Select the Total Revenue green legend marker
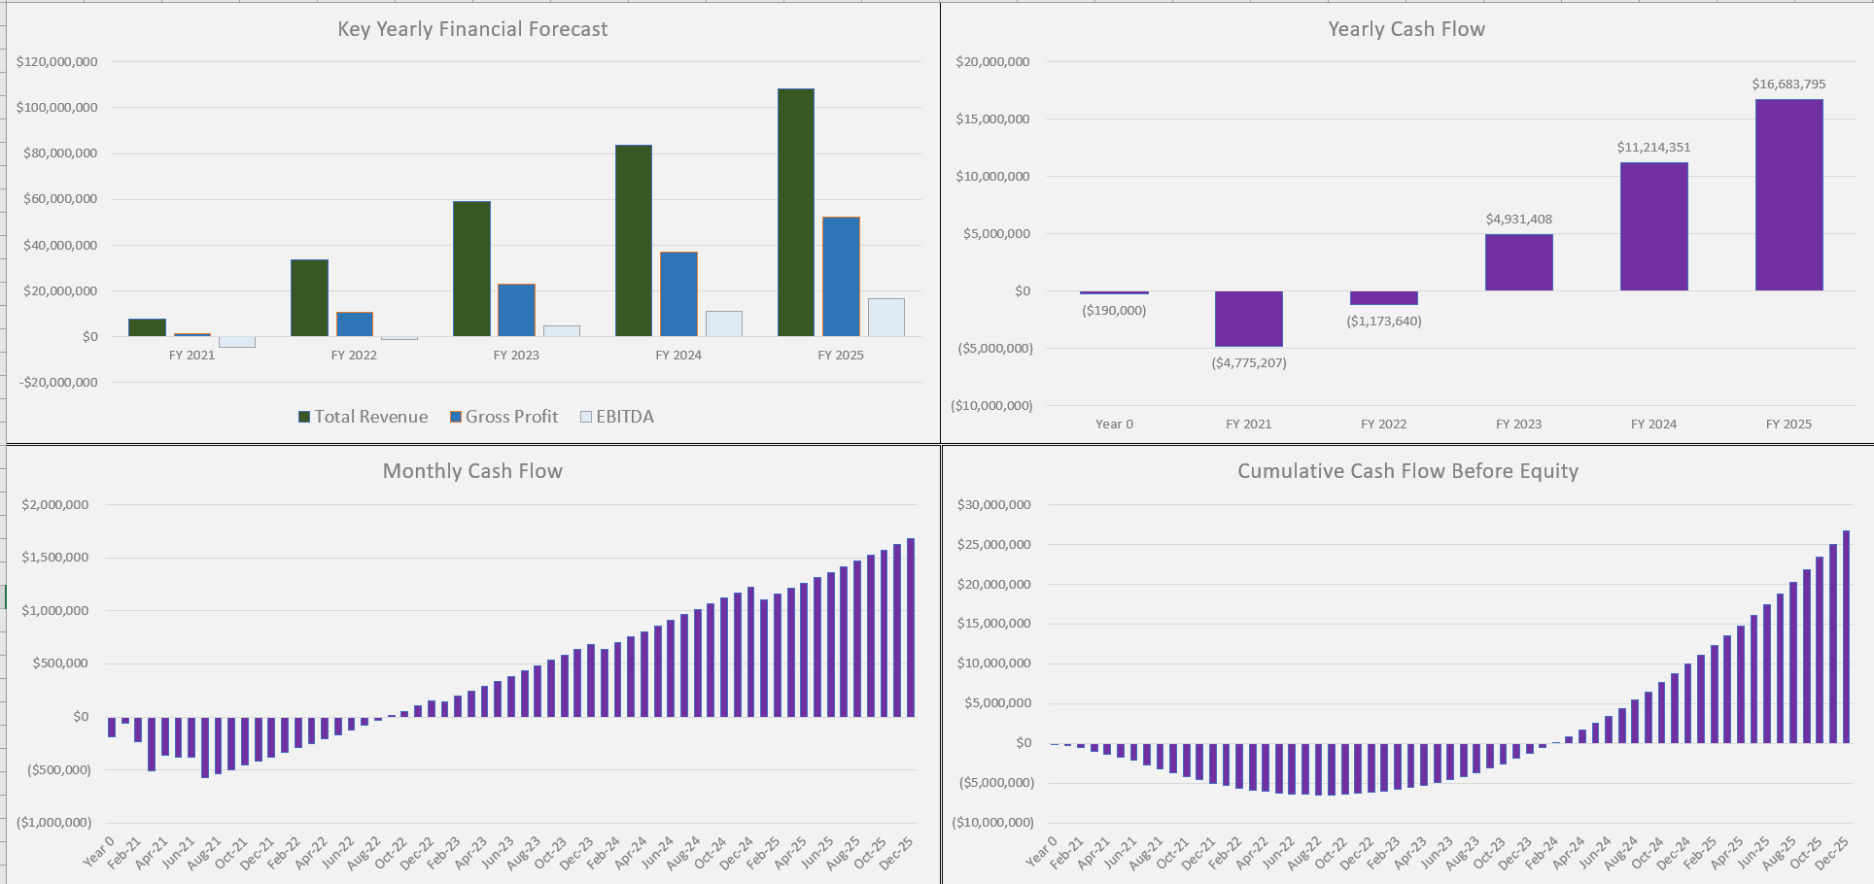 pos(305,416)
